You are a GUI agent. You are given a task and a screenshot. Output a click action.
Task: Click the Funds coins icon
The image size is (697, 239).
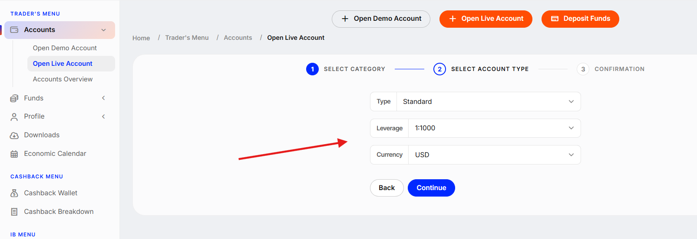point(14,98)
